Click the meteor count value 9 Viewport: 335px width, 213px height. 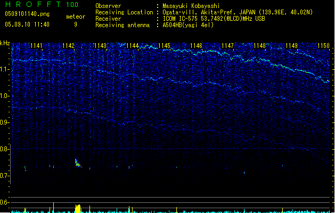pyautogui.click(x=76, y=24)
